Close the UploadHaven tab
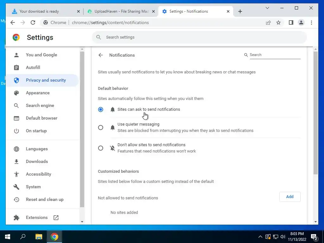Image resolution: width=324 pixels, height=243 pixels. point(153,11)
